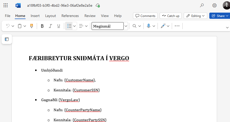Open the Editing mode dropdown
The width and height of the screenshot is (230, 122).
pos(195,16)
